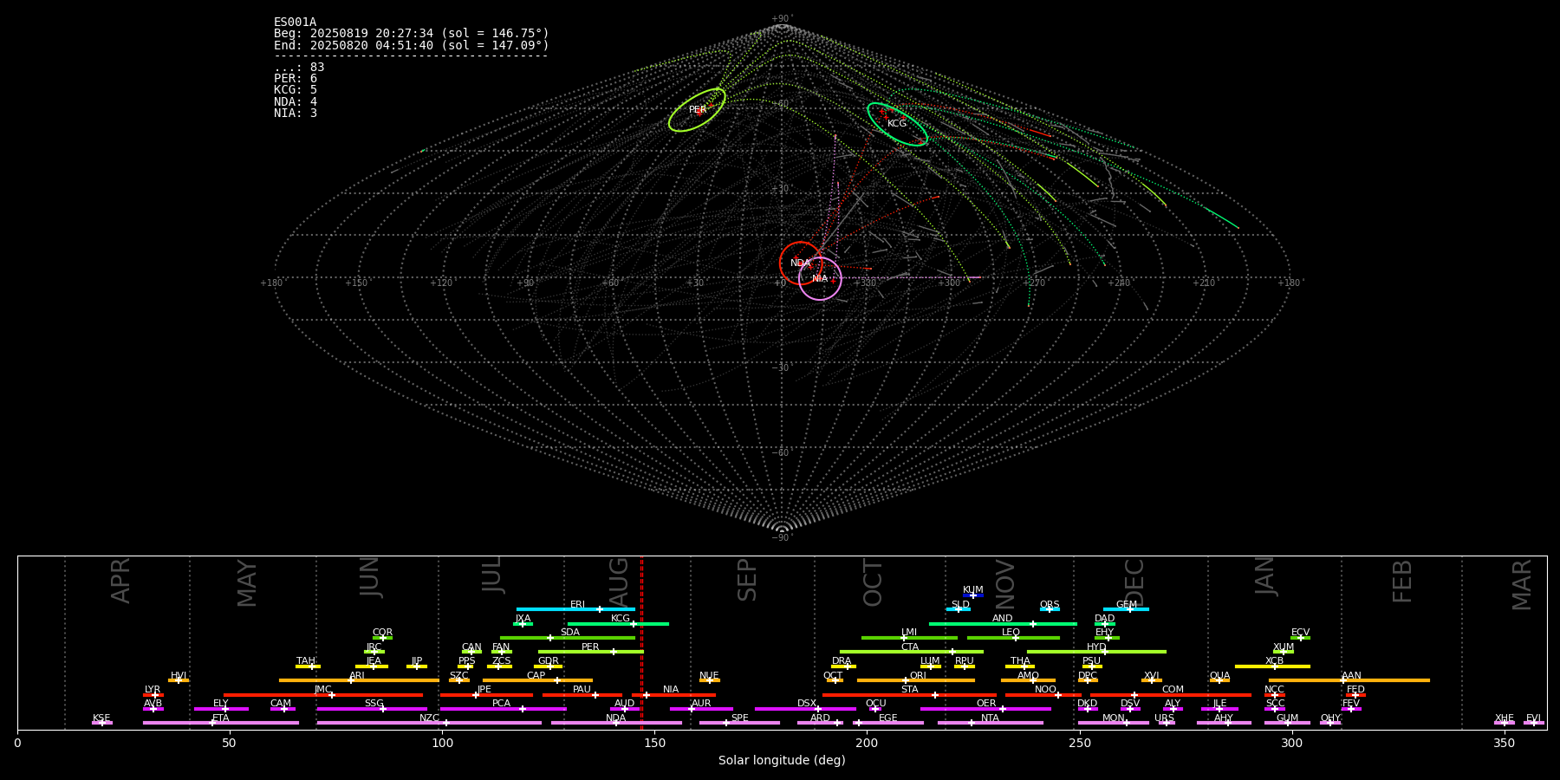Select the OER shower bar in timeline
The width and height of the screenshot is (1560, 780).
985,709
